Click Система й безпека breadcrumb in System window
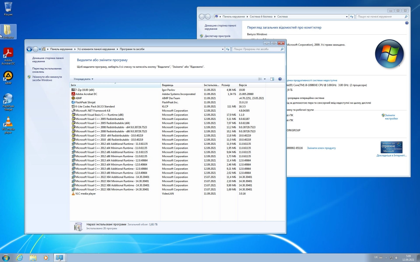This screenshot has width=420, height=262. pyautogui.click(x=261, y=17)
